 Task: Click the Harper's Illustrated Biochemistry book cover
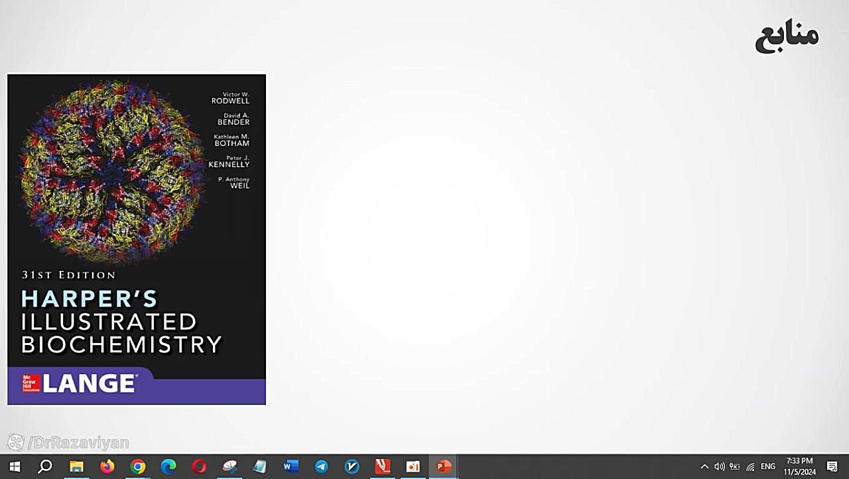tap(137, 239)
